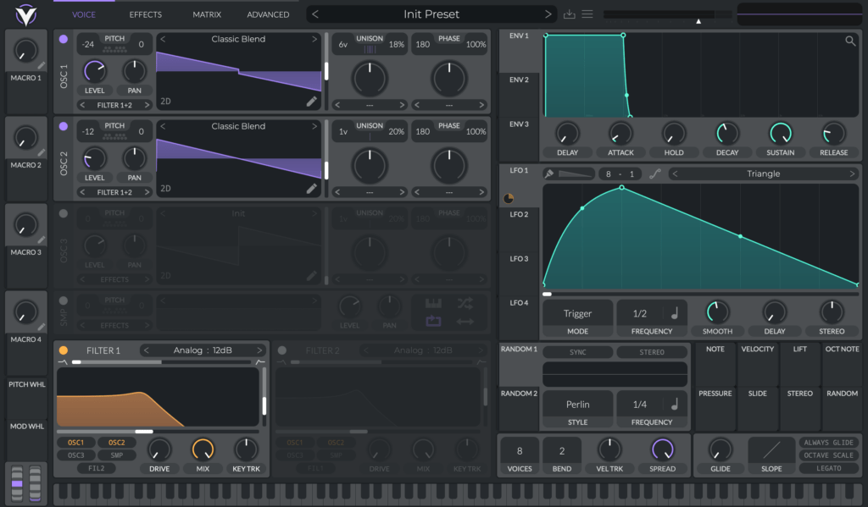This screenshot has height=507, width=868.
Task: Switch to the VOICE tab
Action: point(84,14)
